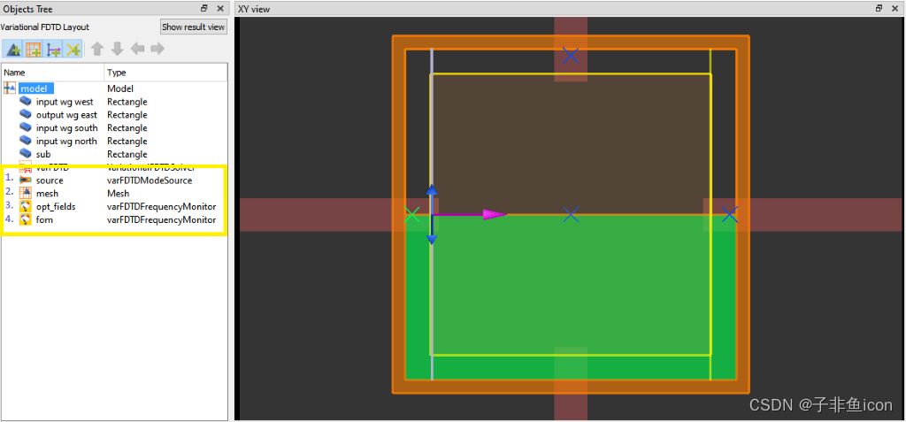Click the mode source icon beside source
906x422 pixels.
[x=26, y=180]
